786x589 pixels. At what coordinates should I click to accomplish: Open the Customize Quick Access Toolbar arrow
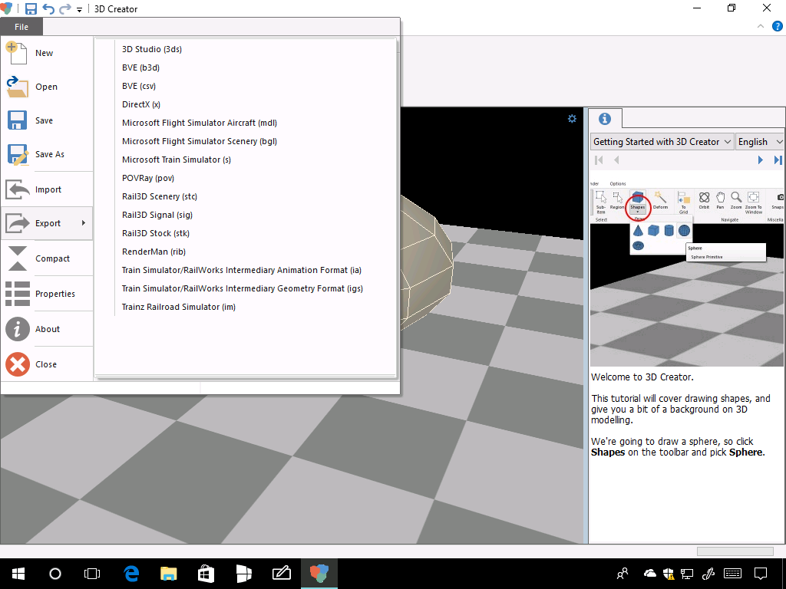(x=79, y=9)
